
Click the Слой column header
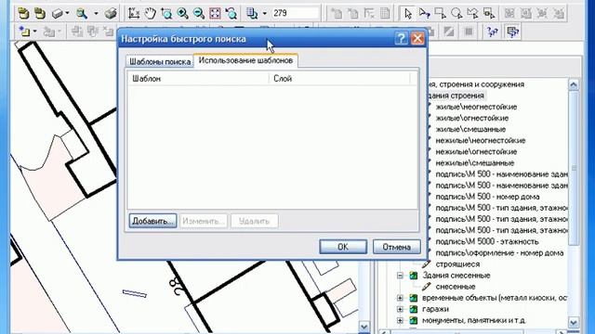pyautogui.click(x=340, y=79)
